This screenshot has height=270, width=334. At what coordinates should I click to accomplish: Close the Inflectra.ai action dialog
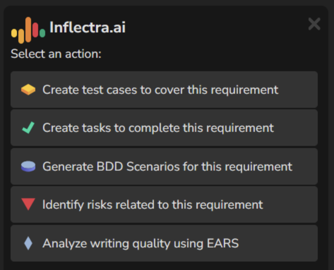(x=314, y=24)
